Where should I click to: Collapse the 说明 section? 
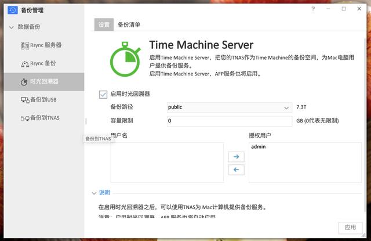click(94, 193)
